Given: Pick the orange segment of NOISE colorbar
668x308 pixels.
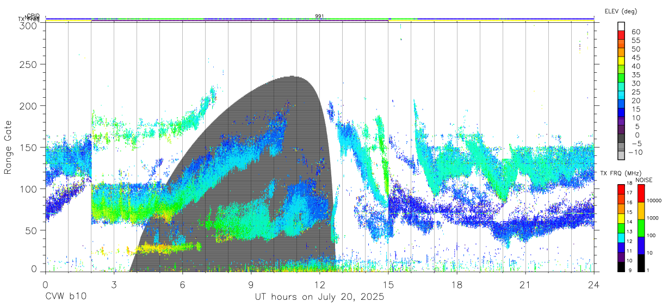Looking at the screenshot, I should click(x=640, y=211).
